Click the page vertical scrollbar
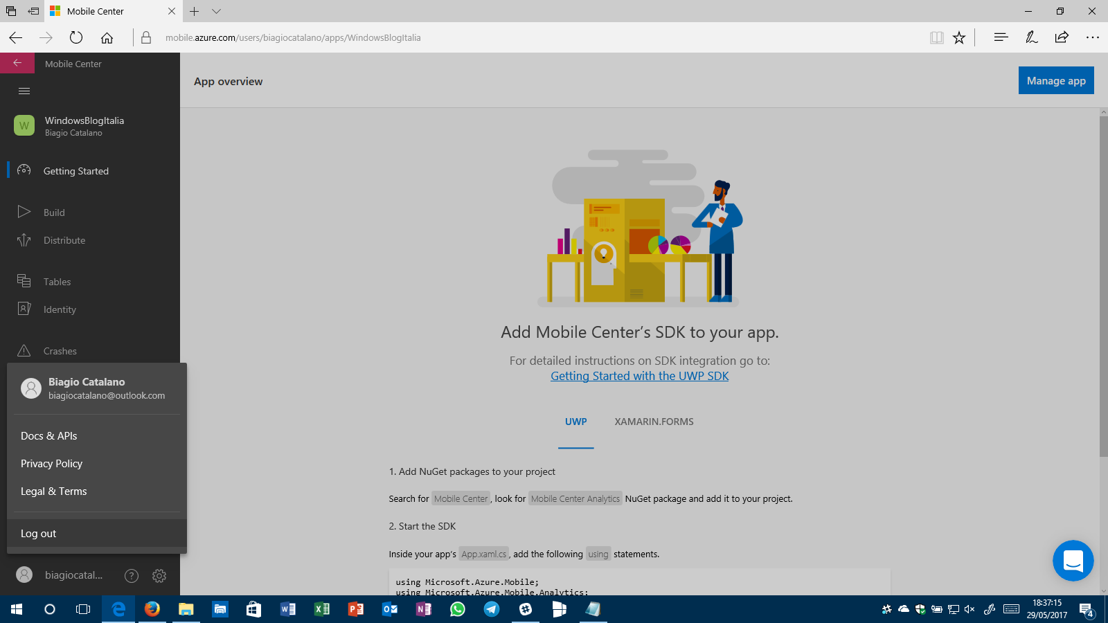 [x=1103, y=287]
